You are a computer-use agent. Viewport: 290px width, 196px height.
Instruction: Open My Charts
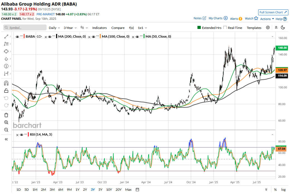(x=218, y=18)
